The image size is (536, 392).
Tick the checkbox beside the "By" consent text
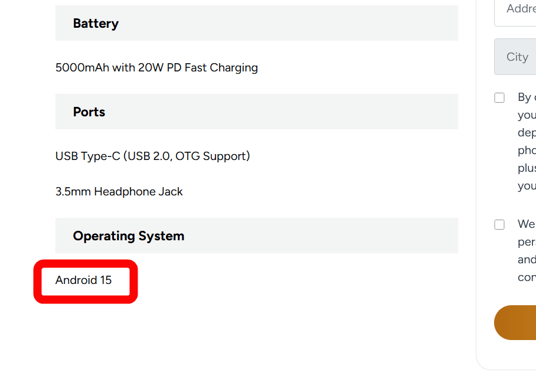(499, 97)
